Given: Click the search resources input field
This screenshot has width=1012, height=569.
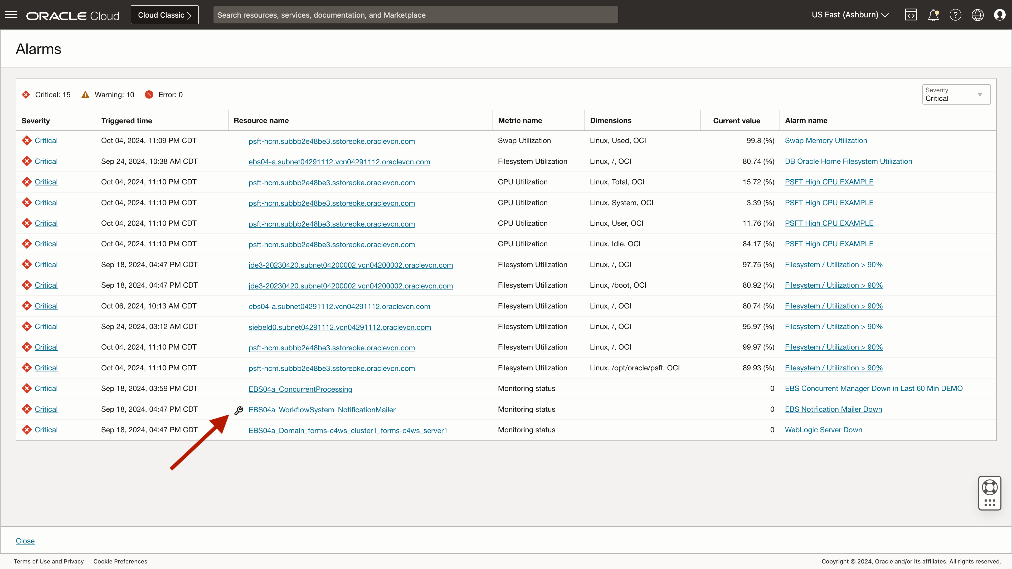Looking at the screenshot, I should click(x=415, y=15).
